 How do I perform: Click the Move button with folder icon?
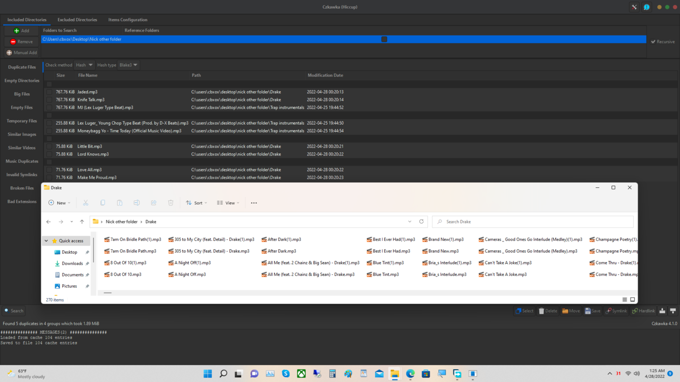pyautogui.click(x=571, y=311)
